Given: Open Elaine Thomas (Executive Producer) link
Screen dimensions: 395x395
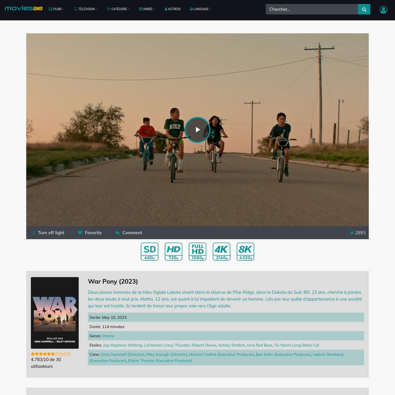Looking at the screenshot, I should (160, 361).
